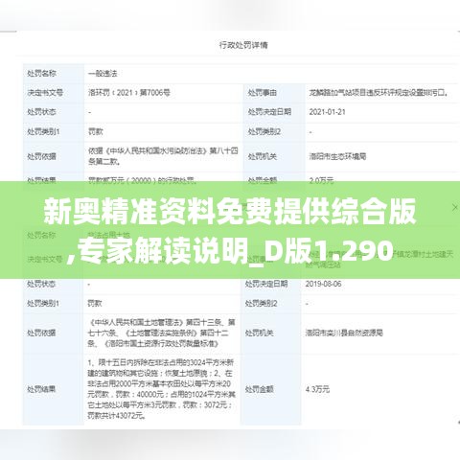Image resolution: width=460 pixels, height=460 pixels.
Task: Click the green banner headline 新奥精准资料免费提供综合版
Action: pos(230,211)
